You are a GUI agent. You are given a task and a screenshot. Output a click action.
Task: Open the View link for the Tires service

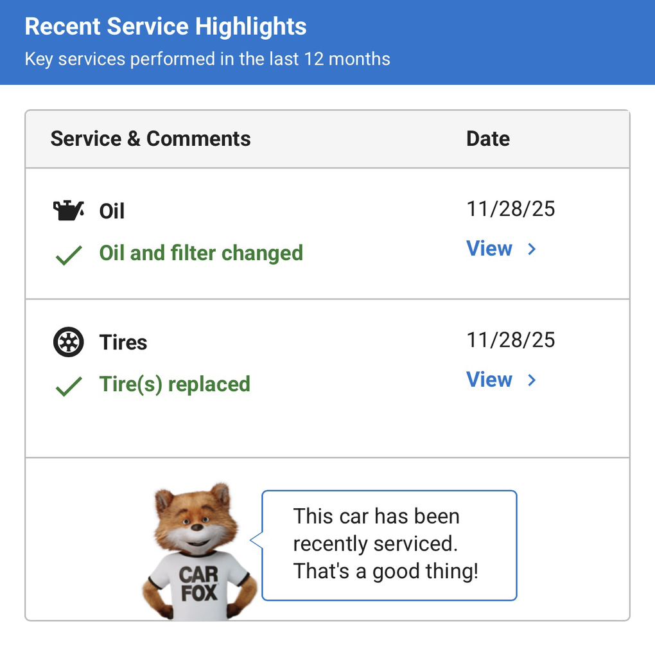(489, 380)
